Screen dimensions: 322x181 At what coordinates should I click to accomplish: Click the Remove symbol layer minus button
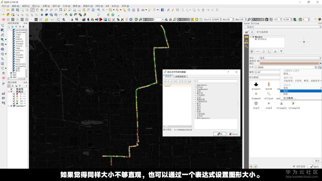point(258,51)
